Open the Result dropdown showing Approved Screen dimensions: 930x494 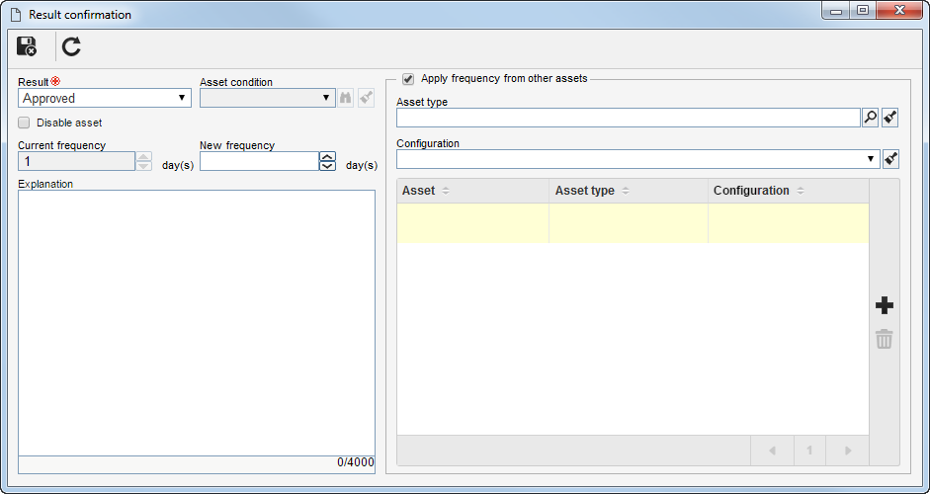tap(105, 98)
